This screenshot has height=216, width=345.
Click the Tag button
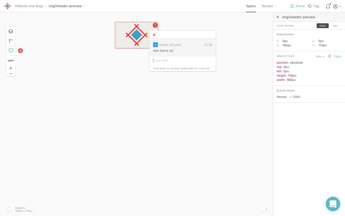(313, 6)
